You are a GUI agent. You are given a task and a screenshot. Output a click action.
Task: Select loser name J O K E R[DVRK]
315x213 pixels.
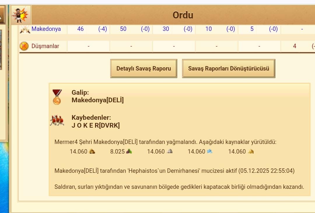96,126
